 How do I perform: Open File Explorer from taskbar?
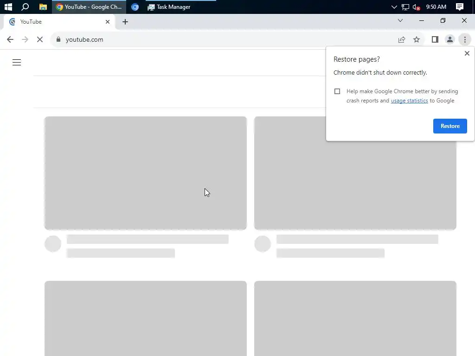[x=43, y=6]
